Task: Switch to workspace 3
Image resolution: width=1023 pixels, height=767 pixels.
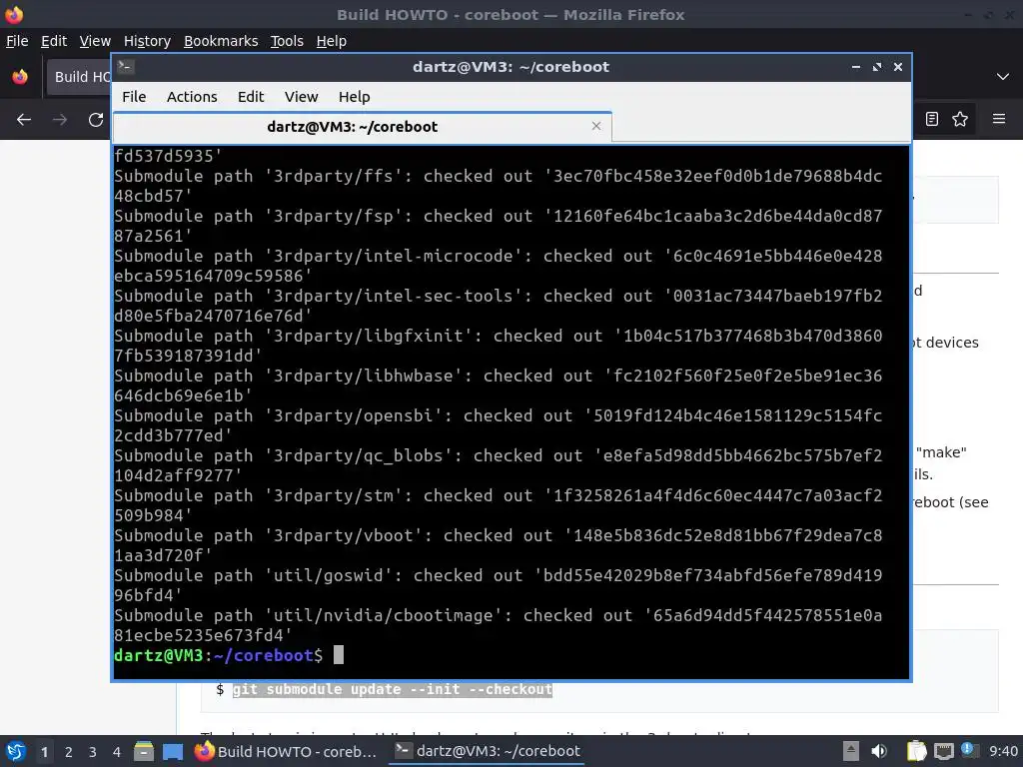Action: pos(93,752)
